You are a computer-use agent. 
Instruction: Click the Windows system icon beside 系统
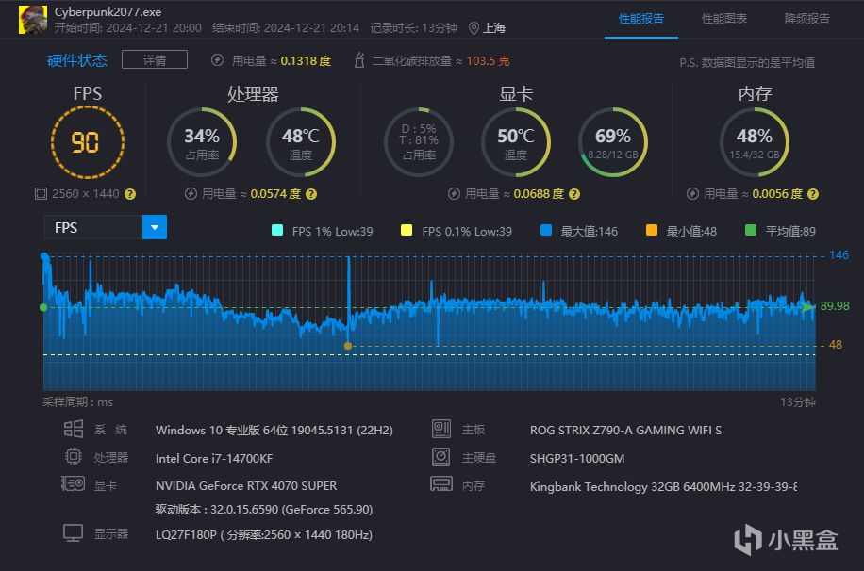(74, 429)
